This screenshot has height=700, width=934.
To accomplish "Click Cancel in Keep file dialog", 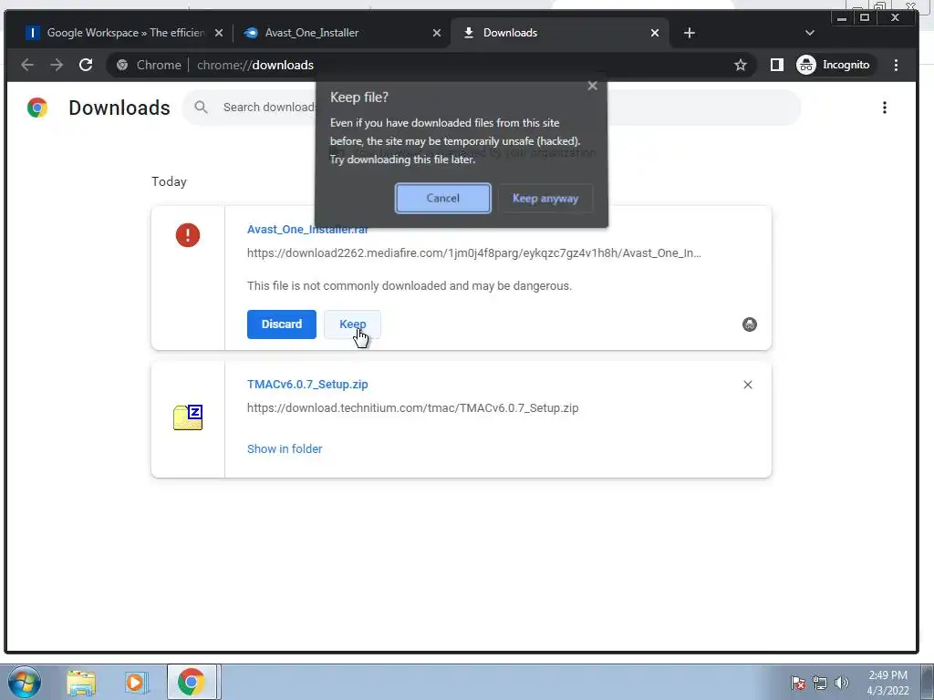I will point(442,198).
